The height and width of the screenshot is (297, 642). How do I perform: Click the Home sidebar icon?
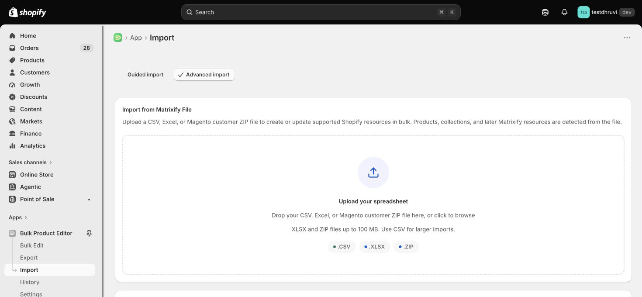[x=12, y=36]
